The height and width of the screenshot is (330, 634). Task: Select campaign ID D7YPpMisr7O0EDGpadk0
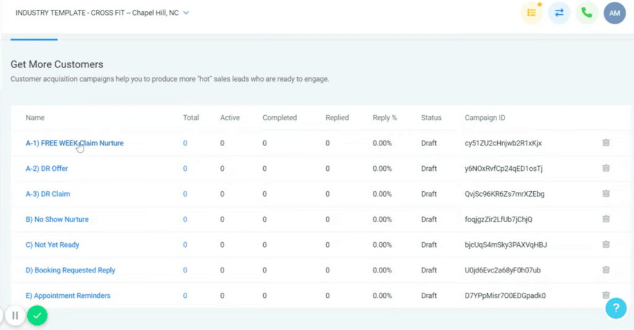pos(505,295)
